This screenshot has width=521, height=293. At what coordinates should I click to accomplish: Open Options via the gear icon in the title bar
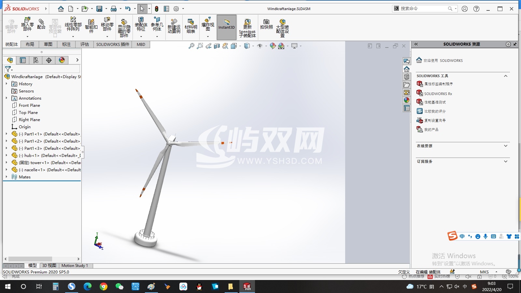pyautogui.click(x=176, y=9)
